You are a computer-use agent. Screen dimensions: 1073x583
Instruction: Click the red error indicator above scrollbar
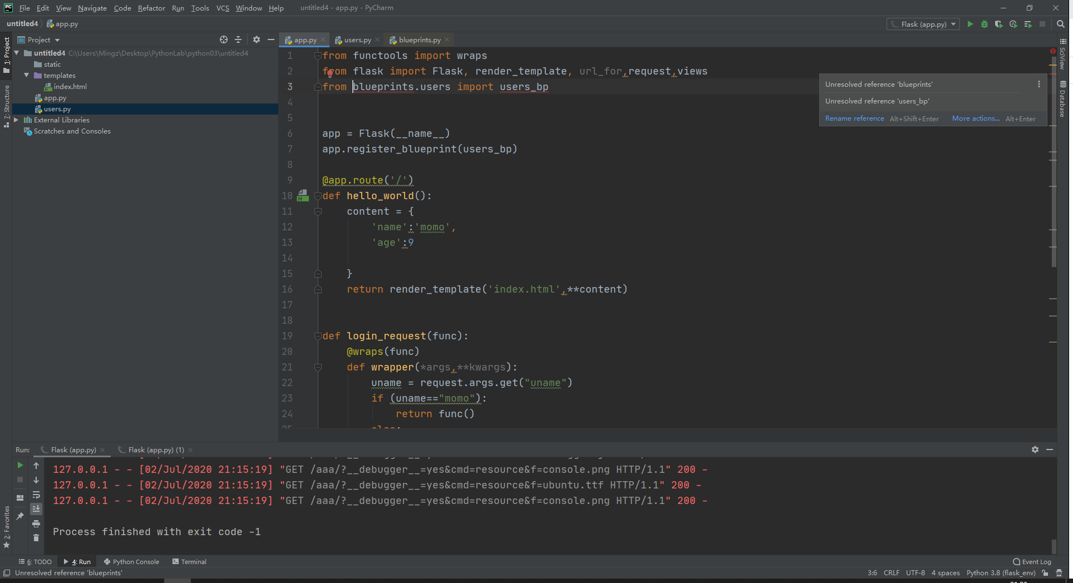click(1053, 51)
